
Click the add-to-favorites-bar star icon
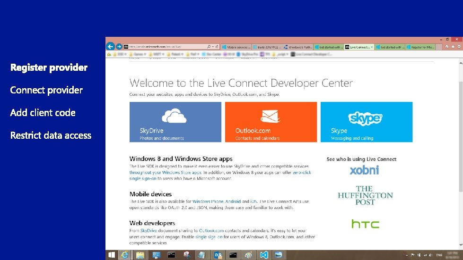tap(109, 54)
